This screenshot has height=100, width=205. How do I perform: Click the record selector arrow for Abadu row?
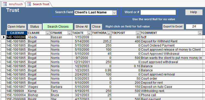tap(4, 37)
